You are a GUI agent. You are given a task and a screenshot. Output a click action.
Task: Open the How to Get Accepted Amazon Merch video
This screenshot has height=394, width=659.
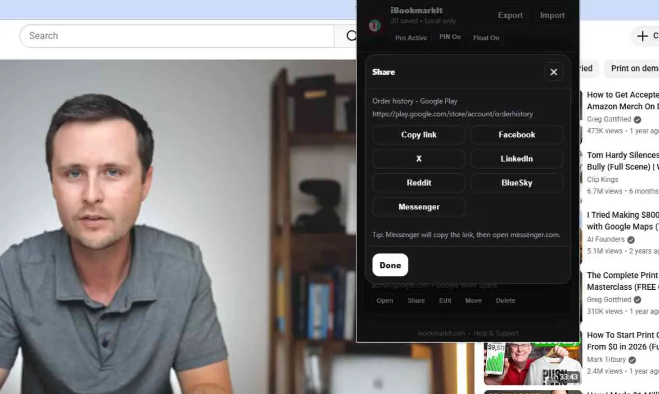click(x=623, y=101)
